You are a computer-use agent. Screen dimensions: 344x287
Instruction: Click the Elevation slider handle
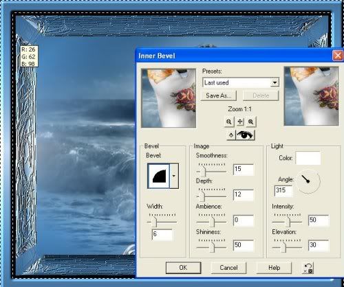click(283, 247)
